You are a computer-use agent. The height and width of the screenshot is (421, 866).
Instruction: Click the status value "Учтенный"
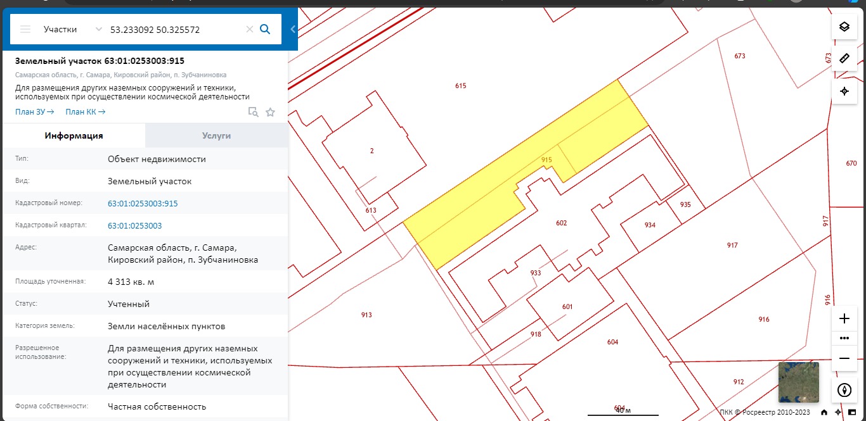(x=129, y=304)
